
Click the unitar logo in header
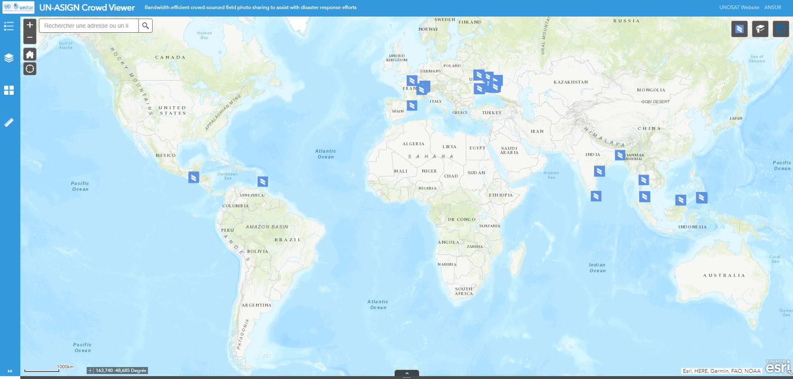pyautogui.click(x=19, y=7)
